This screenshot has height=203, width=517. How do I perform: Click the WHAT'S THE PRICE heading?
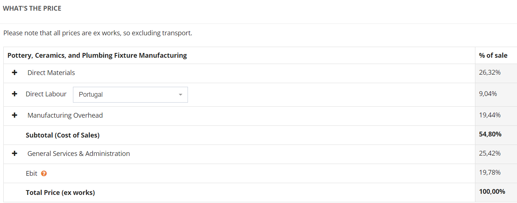32,8
